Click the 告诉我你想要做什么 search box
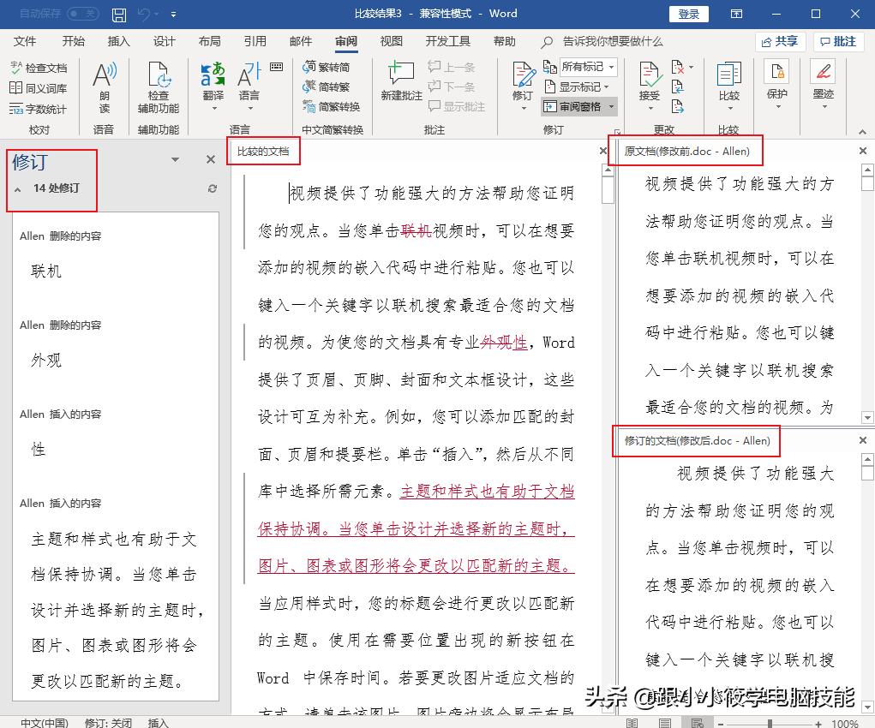875x728 pixels. [613, 42]
